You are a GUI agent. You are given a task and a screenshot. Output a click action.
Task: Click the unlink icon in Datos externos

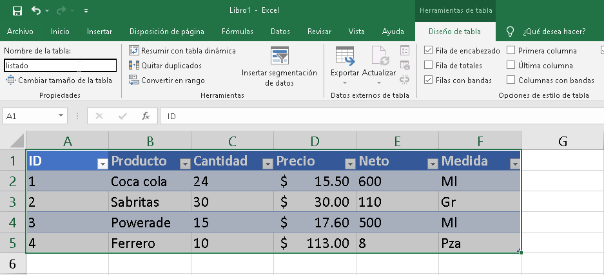tap(404, 80)
